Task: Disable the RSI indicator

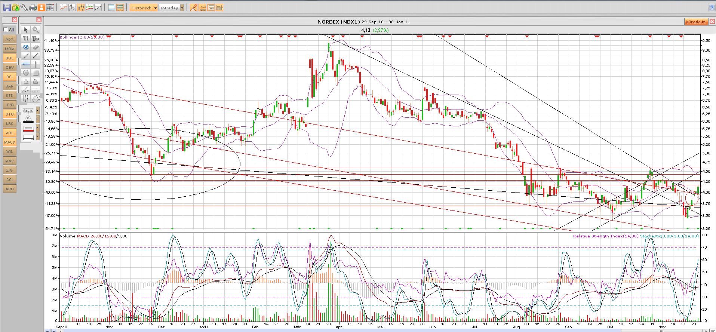Action: pos(10,77)
